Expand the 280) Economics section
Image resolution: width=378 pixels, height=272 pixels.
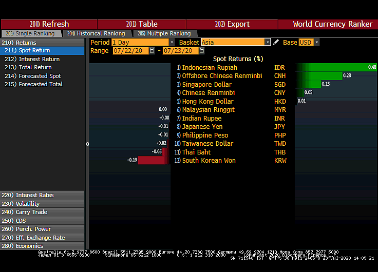tap(42, 246)
